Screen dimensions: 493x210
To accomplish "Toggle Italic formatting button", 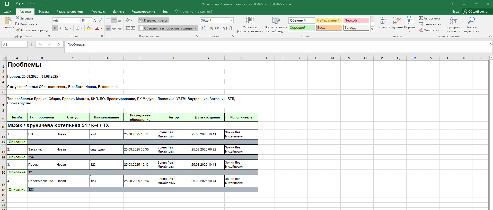I will pos(60,28).
